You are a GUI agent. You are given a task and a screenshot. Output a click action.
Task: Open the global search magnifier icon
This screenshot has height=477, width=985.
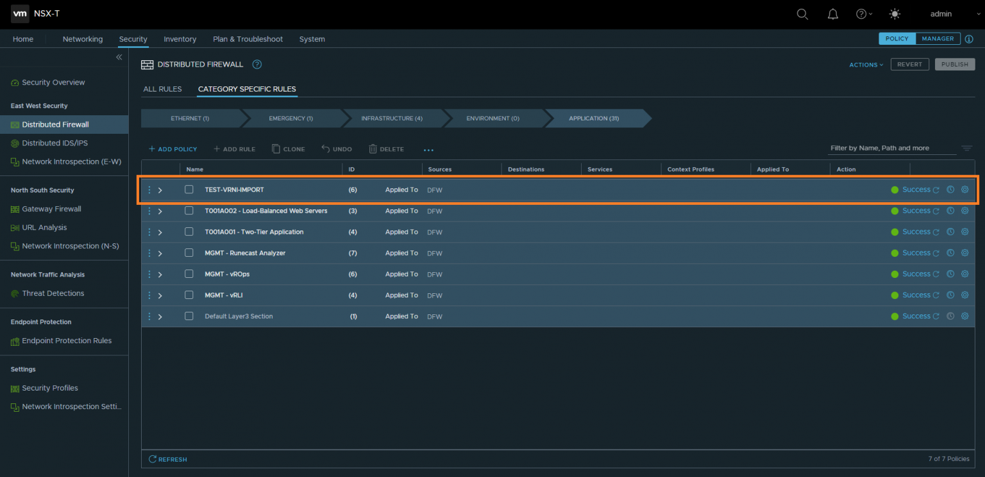click(802, 13)
